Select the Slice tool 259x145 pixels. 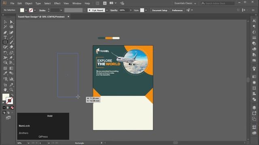pos(11,85)
